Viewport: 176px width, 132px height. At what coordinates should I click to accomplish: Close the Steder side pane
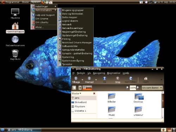point(94,93)
